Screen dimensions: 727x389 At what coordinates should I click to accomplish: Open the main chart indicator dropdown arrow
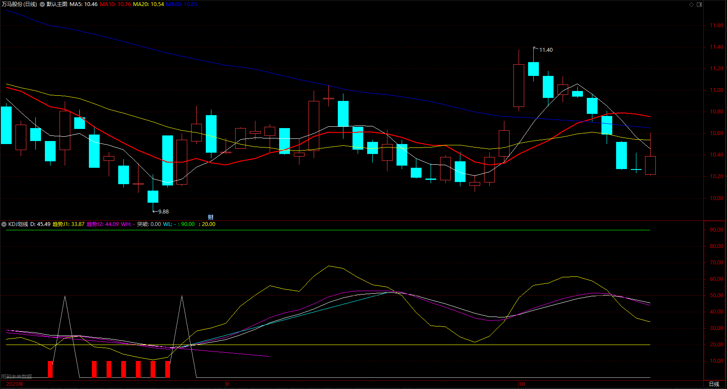(x=42, y=4)
